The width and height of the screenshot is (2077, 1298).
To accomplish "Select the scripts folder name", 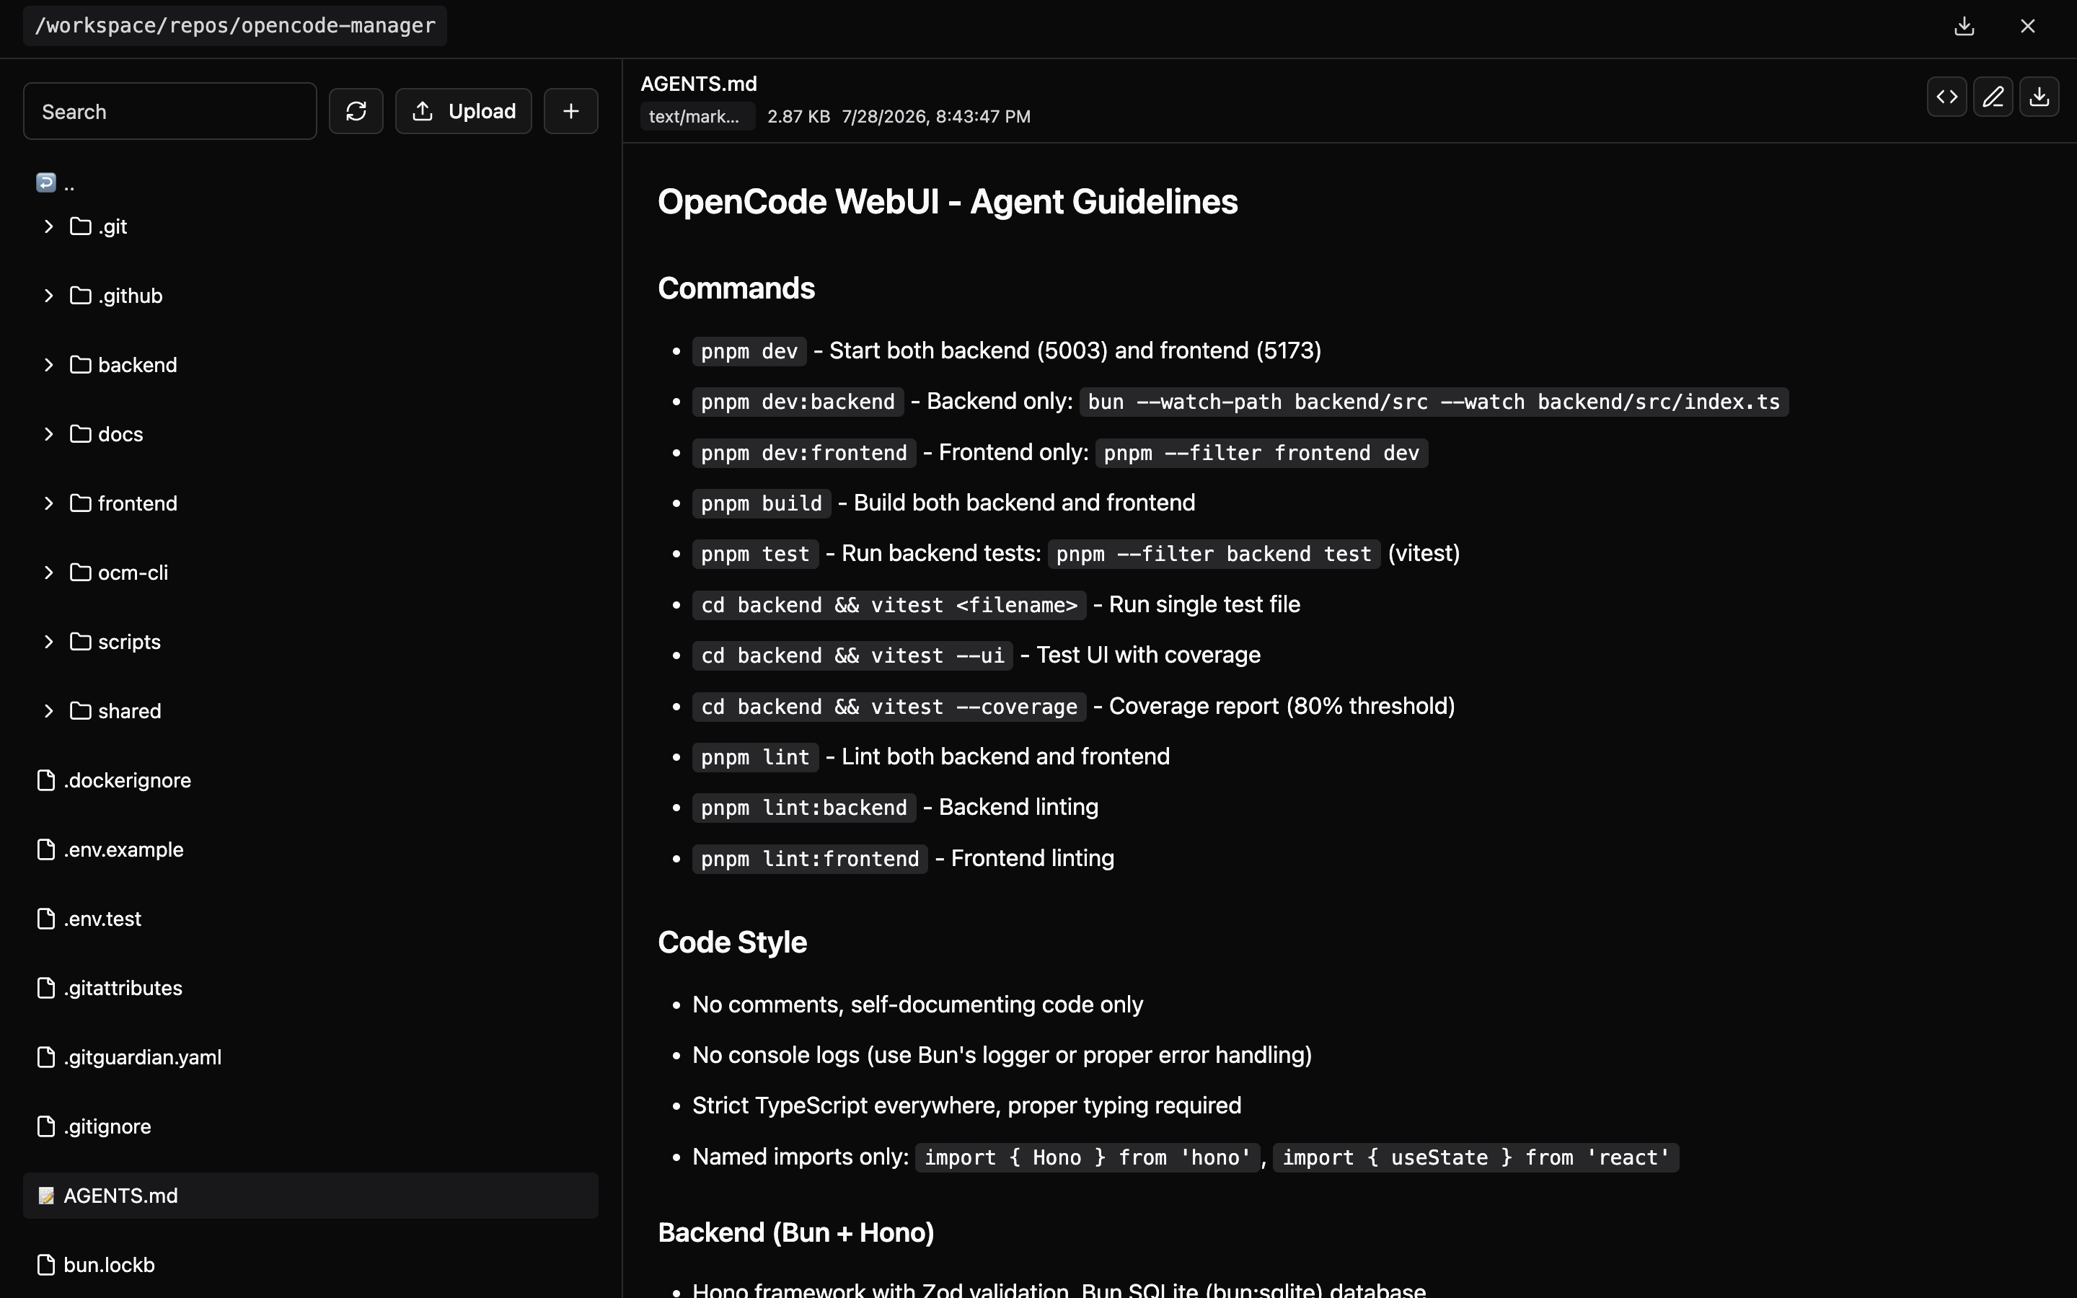I will point(130,641).
